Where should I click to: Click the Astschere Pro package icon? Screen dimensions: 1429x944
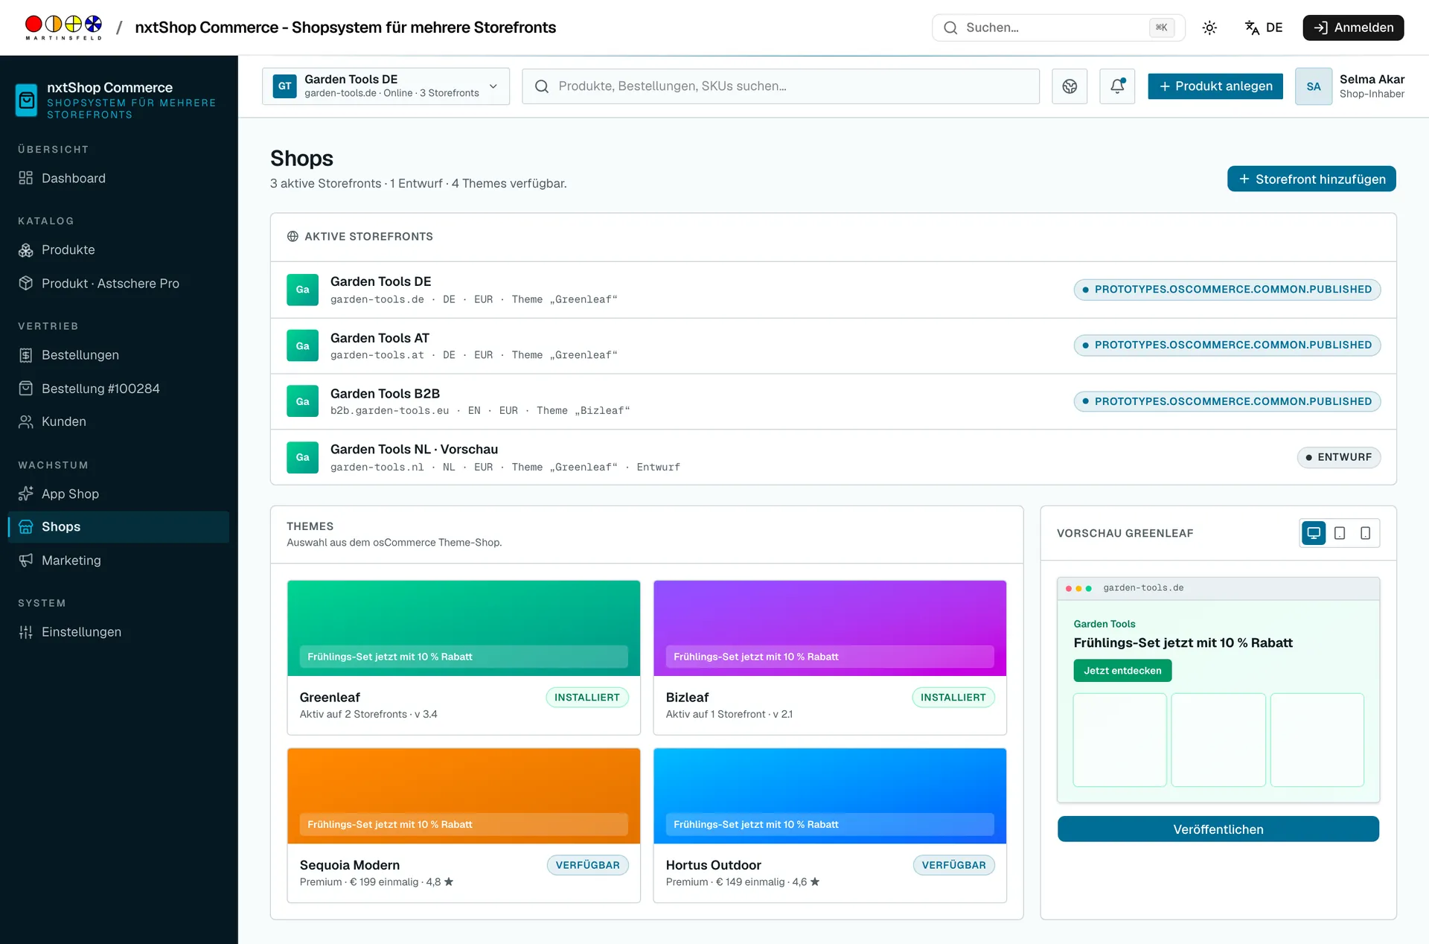26,283
